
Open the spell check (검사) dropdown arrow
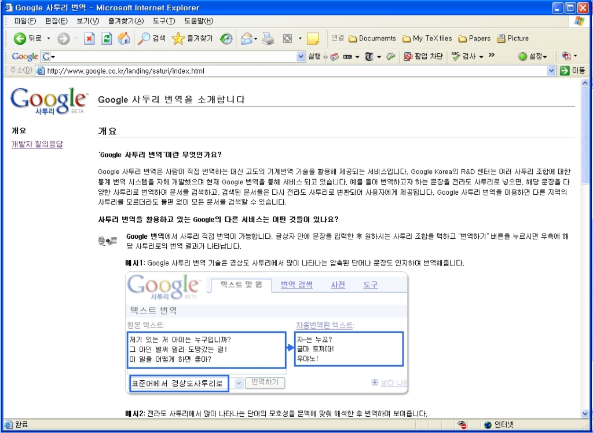tap(481, 57)
